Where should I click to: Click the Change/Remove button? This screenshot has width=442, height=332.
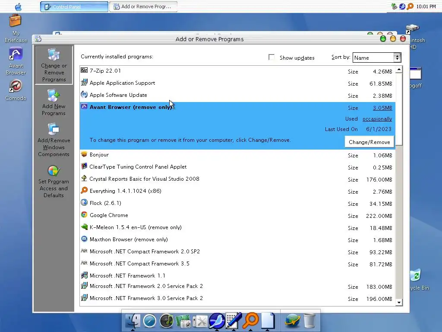coord(369,142)
